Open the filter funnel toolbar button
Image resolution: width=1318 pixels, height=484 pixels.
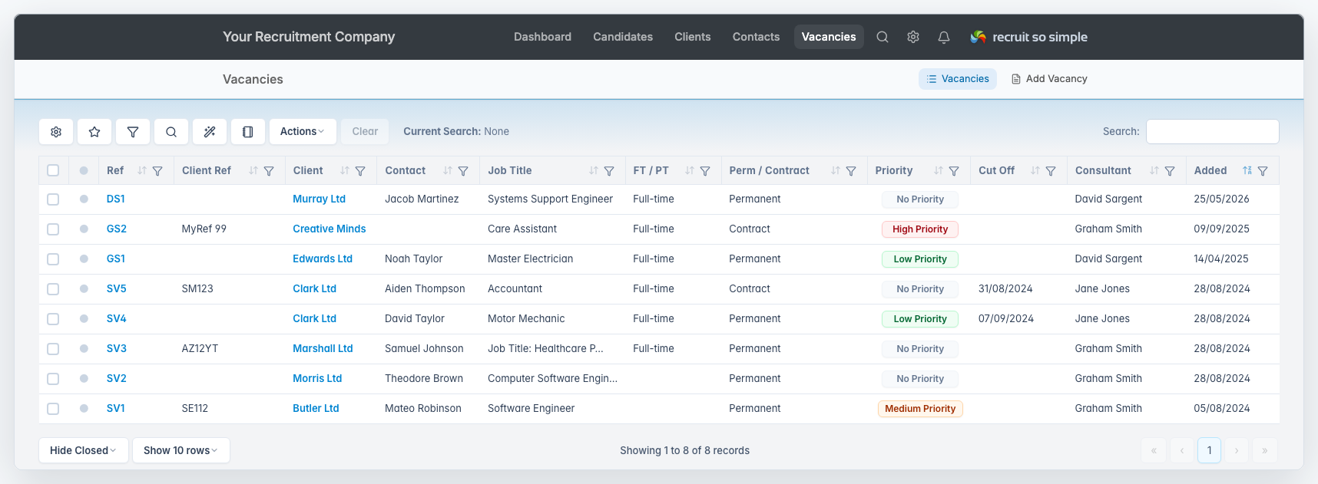[x=133, y=132]
